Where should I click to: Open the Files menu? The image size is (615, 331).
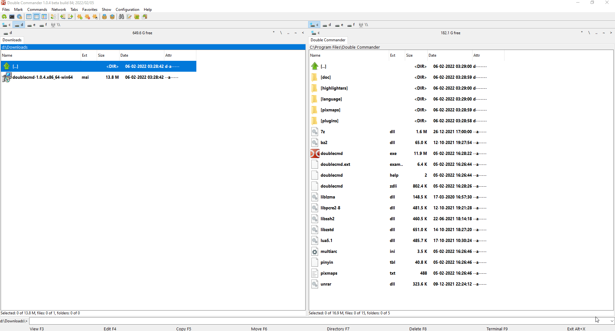pos(6,10)
